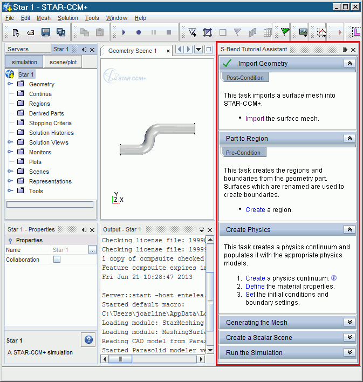Click the Save simulation disk icon

46,32
